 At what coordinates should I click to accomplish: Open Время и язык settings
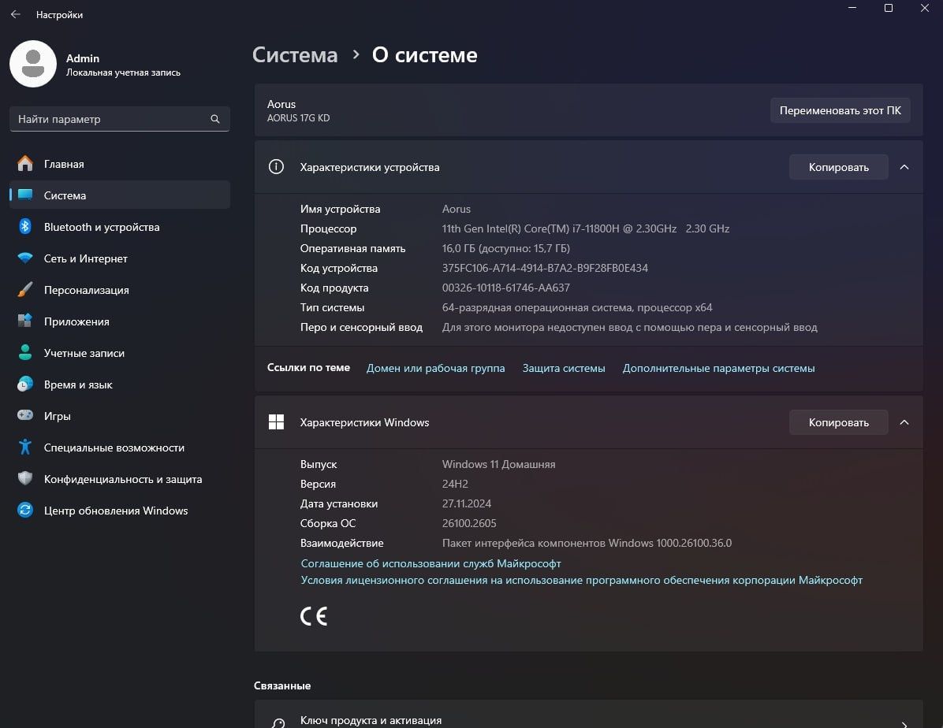(x=120, y=384)
